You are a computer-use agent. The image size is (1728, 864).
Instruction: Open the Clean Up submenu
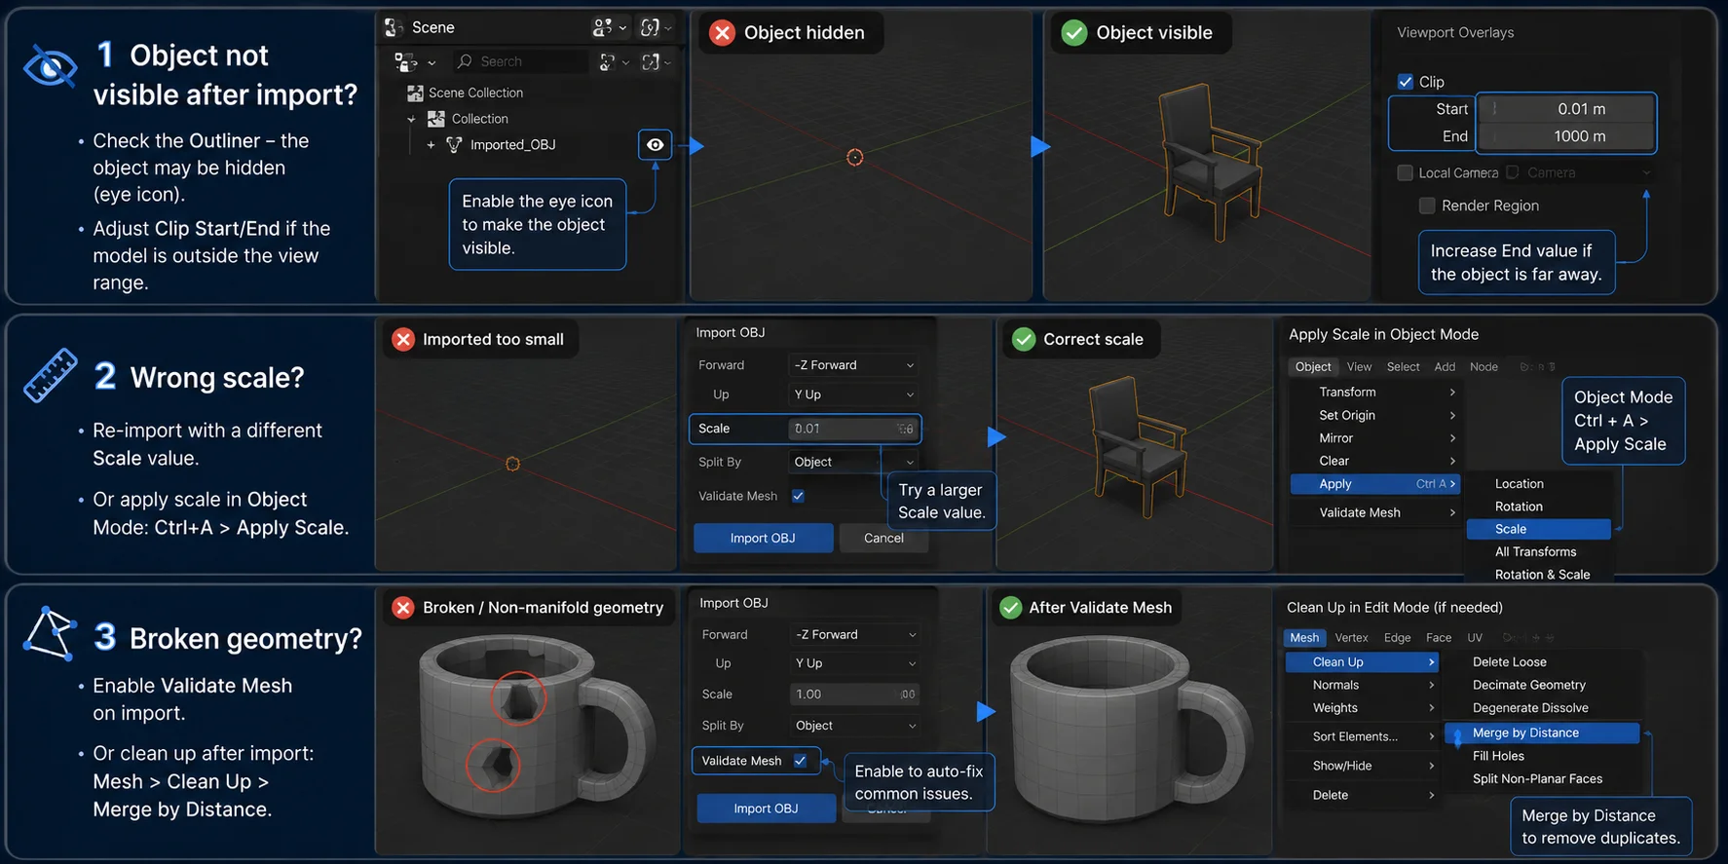1362,662
